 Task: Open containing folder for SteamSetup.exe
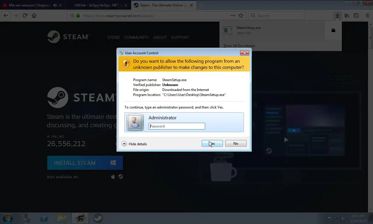coord(333,30)
